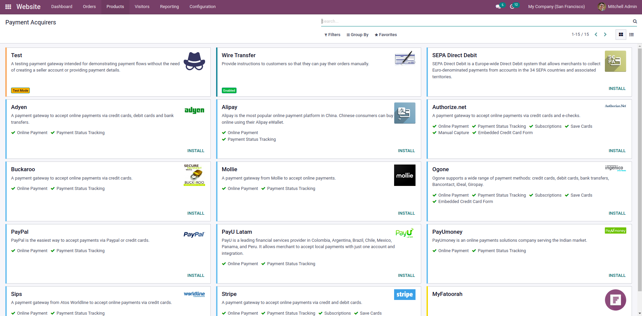Image resolution: width=642 pixels, height=316 pixels.
Task: Click the Website app title
Action: click(x=28, y=7)
